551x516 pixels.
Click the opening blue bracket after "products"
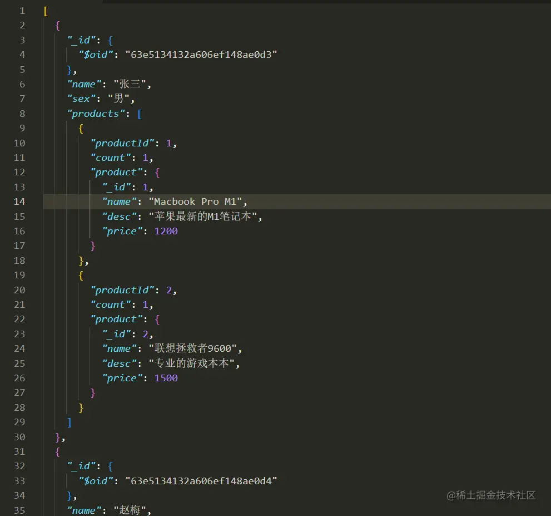pyautogui.click(x=140, y=114)
